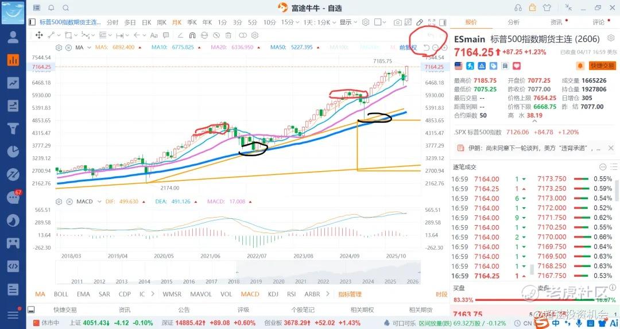
Task: Click the search magnifier in title bar
Action: point(65,7)
